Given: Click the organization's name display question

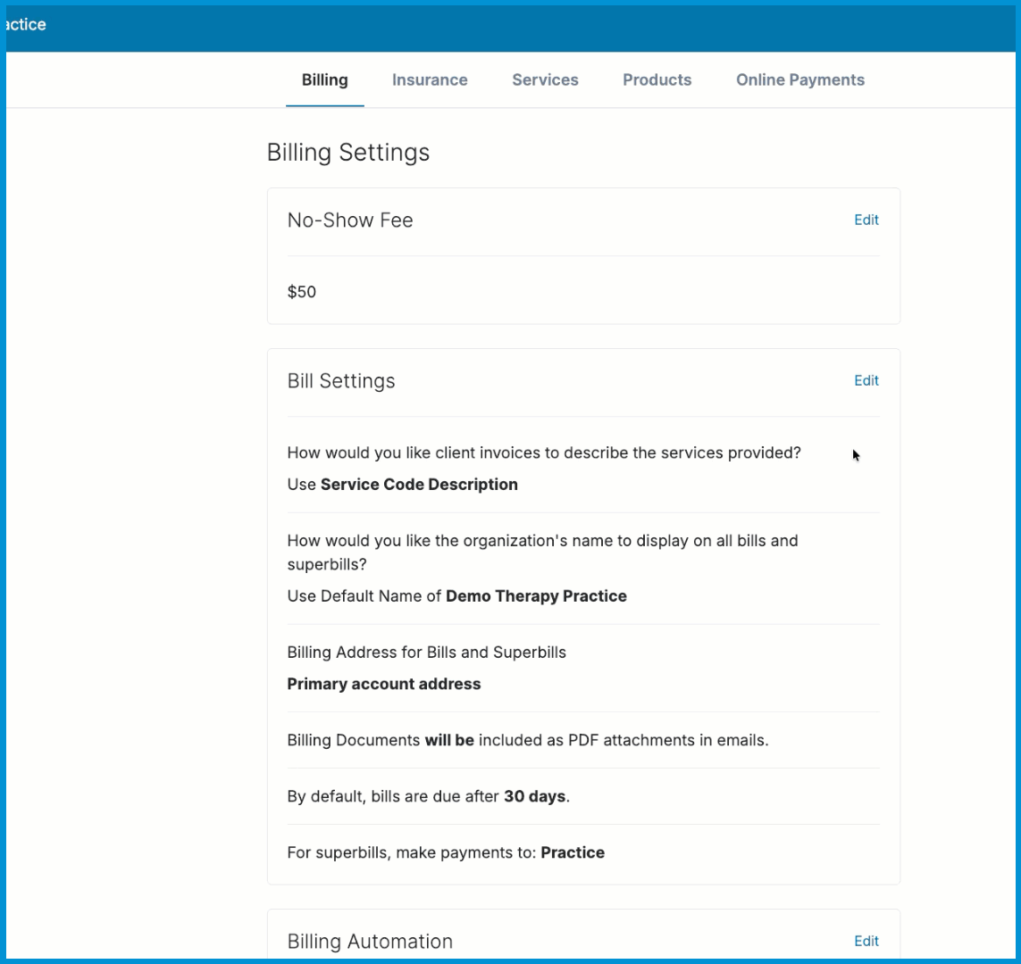Looking at the screenshot, I should point(542,553).
